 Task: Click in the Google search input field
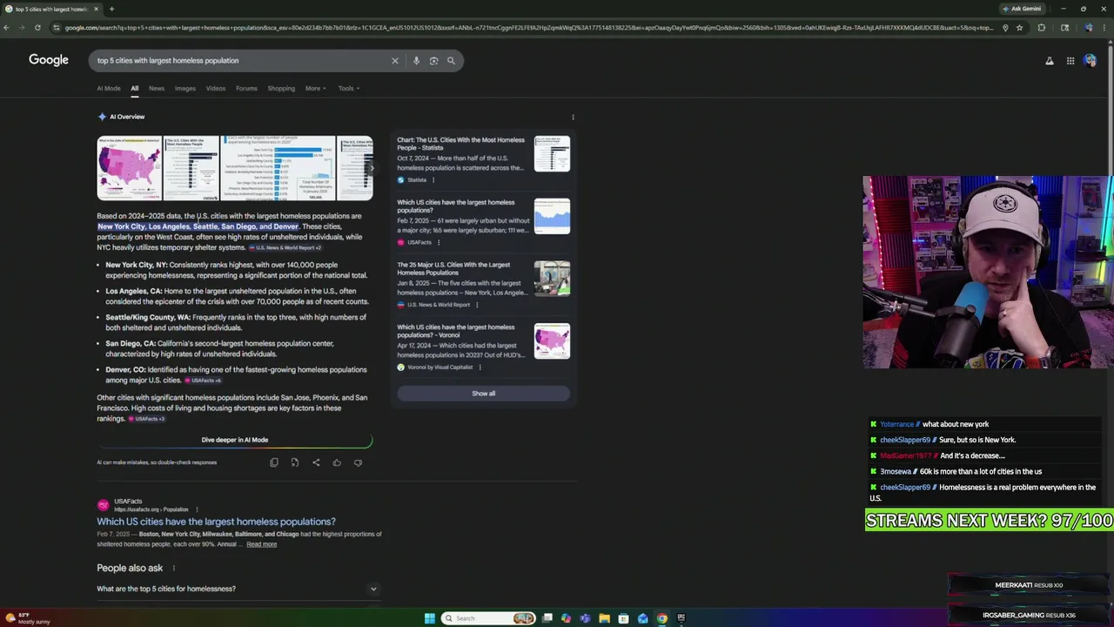point(239,61)
